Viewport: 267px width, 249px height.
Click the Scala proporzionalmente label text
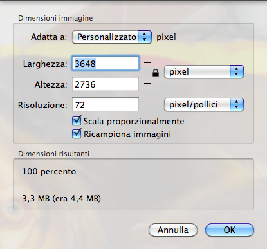point(134,122)
